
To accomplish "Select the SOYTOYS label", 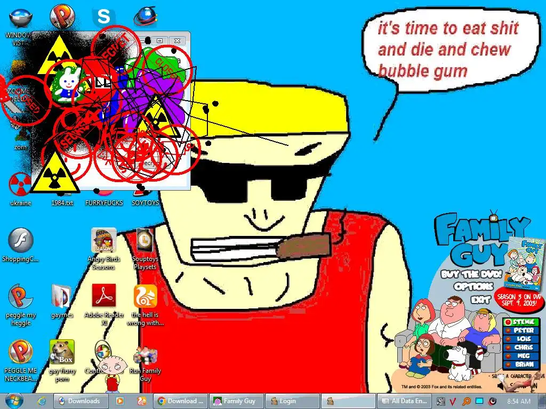I will coord(145,203).
